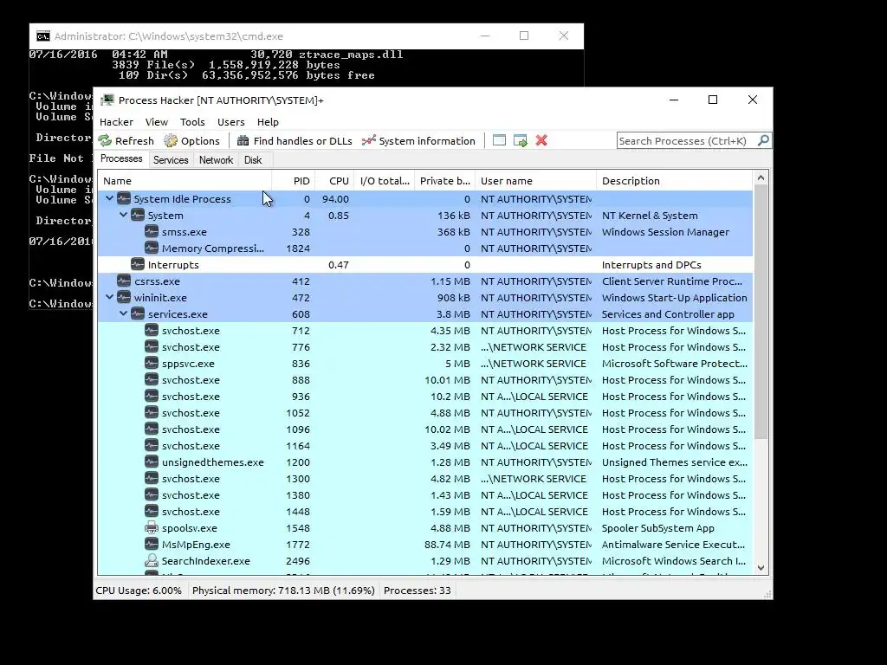This screenshot has width=887, height=665.
Task: Open the Users menu
Action: (x=230, y=122)
